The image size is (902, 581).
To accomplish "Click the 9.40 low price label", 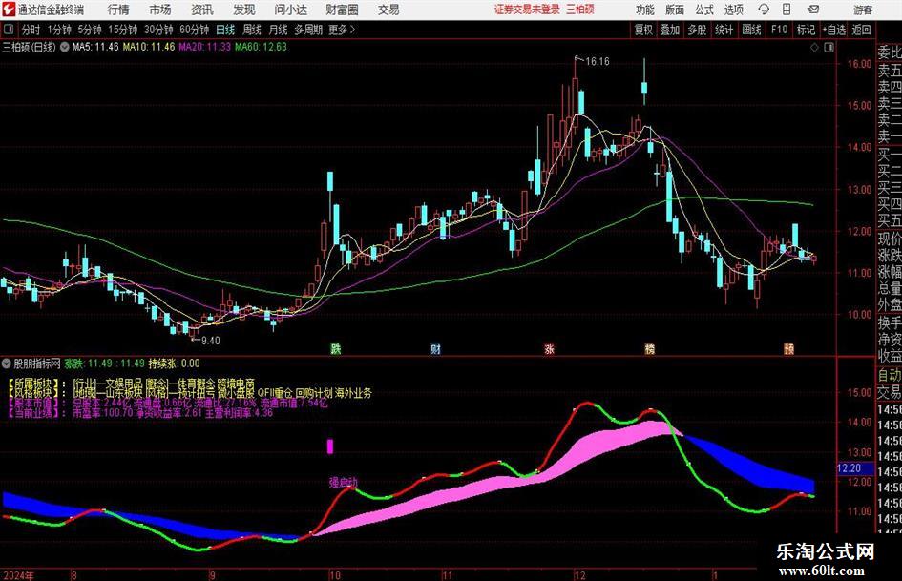I will [211, 341].
